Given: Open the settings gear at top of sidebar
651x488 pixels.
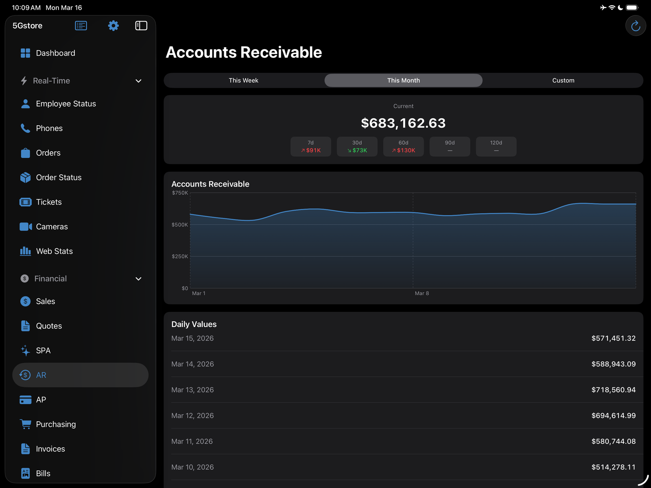Looking at the screenshot, I should pyautogui.click(x=113, y=25).
